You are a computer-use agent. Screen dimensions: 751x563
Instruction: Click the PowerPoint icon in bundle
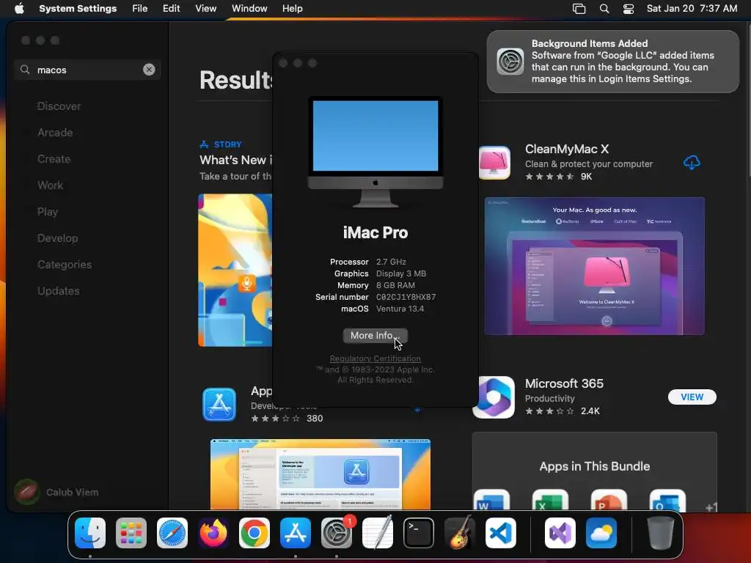tap(609, 500)
